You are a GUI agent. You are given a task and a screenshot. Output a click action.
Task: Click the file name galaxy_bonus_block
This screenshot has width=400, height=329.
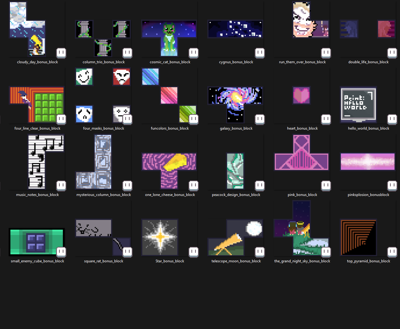pos(236,129)
